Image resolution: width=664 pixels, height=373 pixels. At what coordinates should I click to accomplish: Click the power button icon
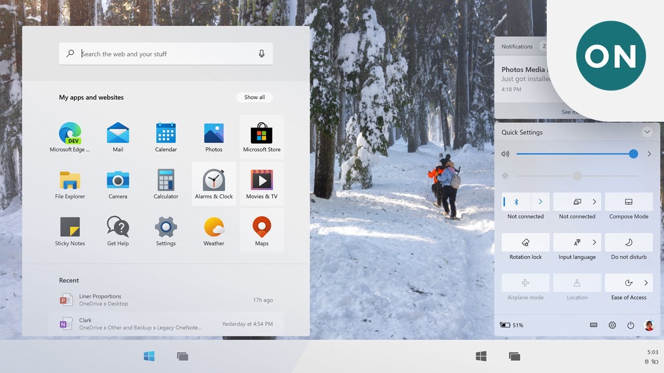point(631,325)
